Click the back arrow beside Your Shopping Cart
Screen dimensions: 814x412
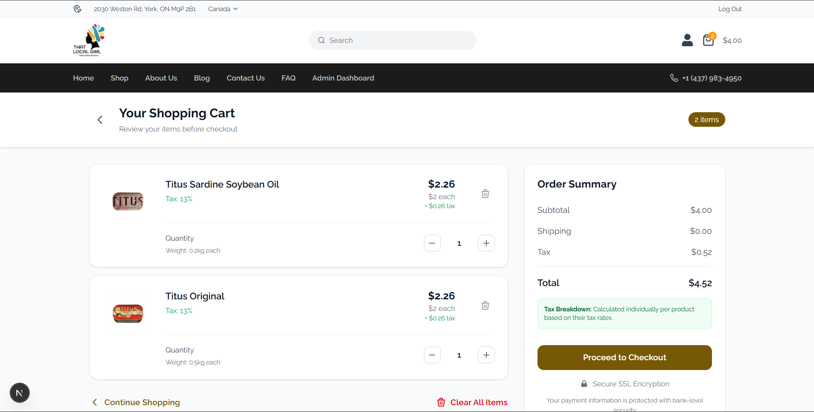(100, 120)
